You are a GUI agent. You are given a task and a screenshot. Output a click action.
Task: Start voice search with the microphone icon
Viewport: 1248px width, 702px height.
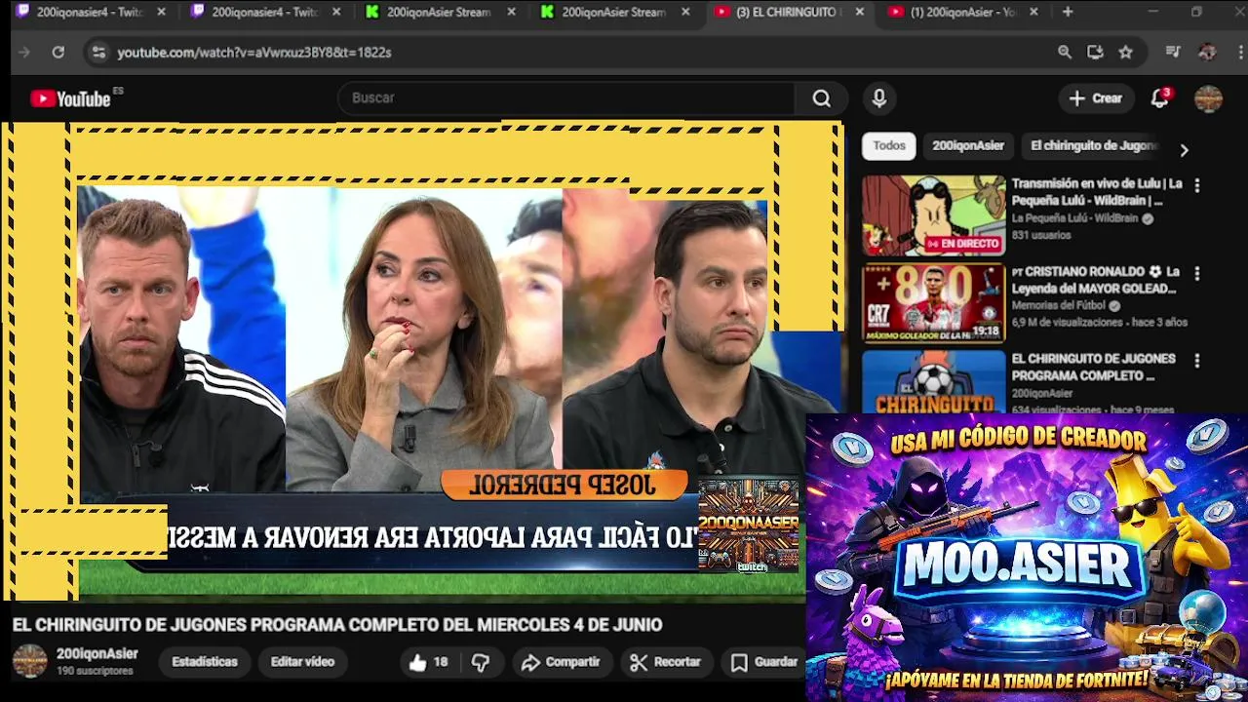coord(879,98)
